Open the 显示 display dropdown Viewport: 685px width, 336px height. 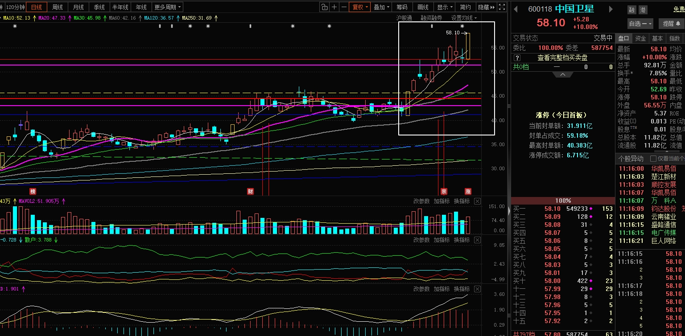[445, 7]
